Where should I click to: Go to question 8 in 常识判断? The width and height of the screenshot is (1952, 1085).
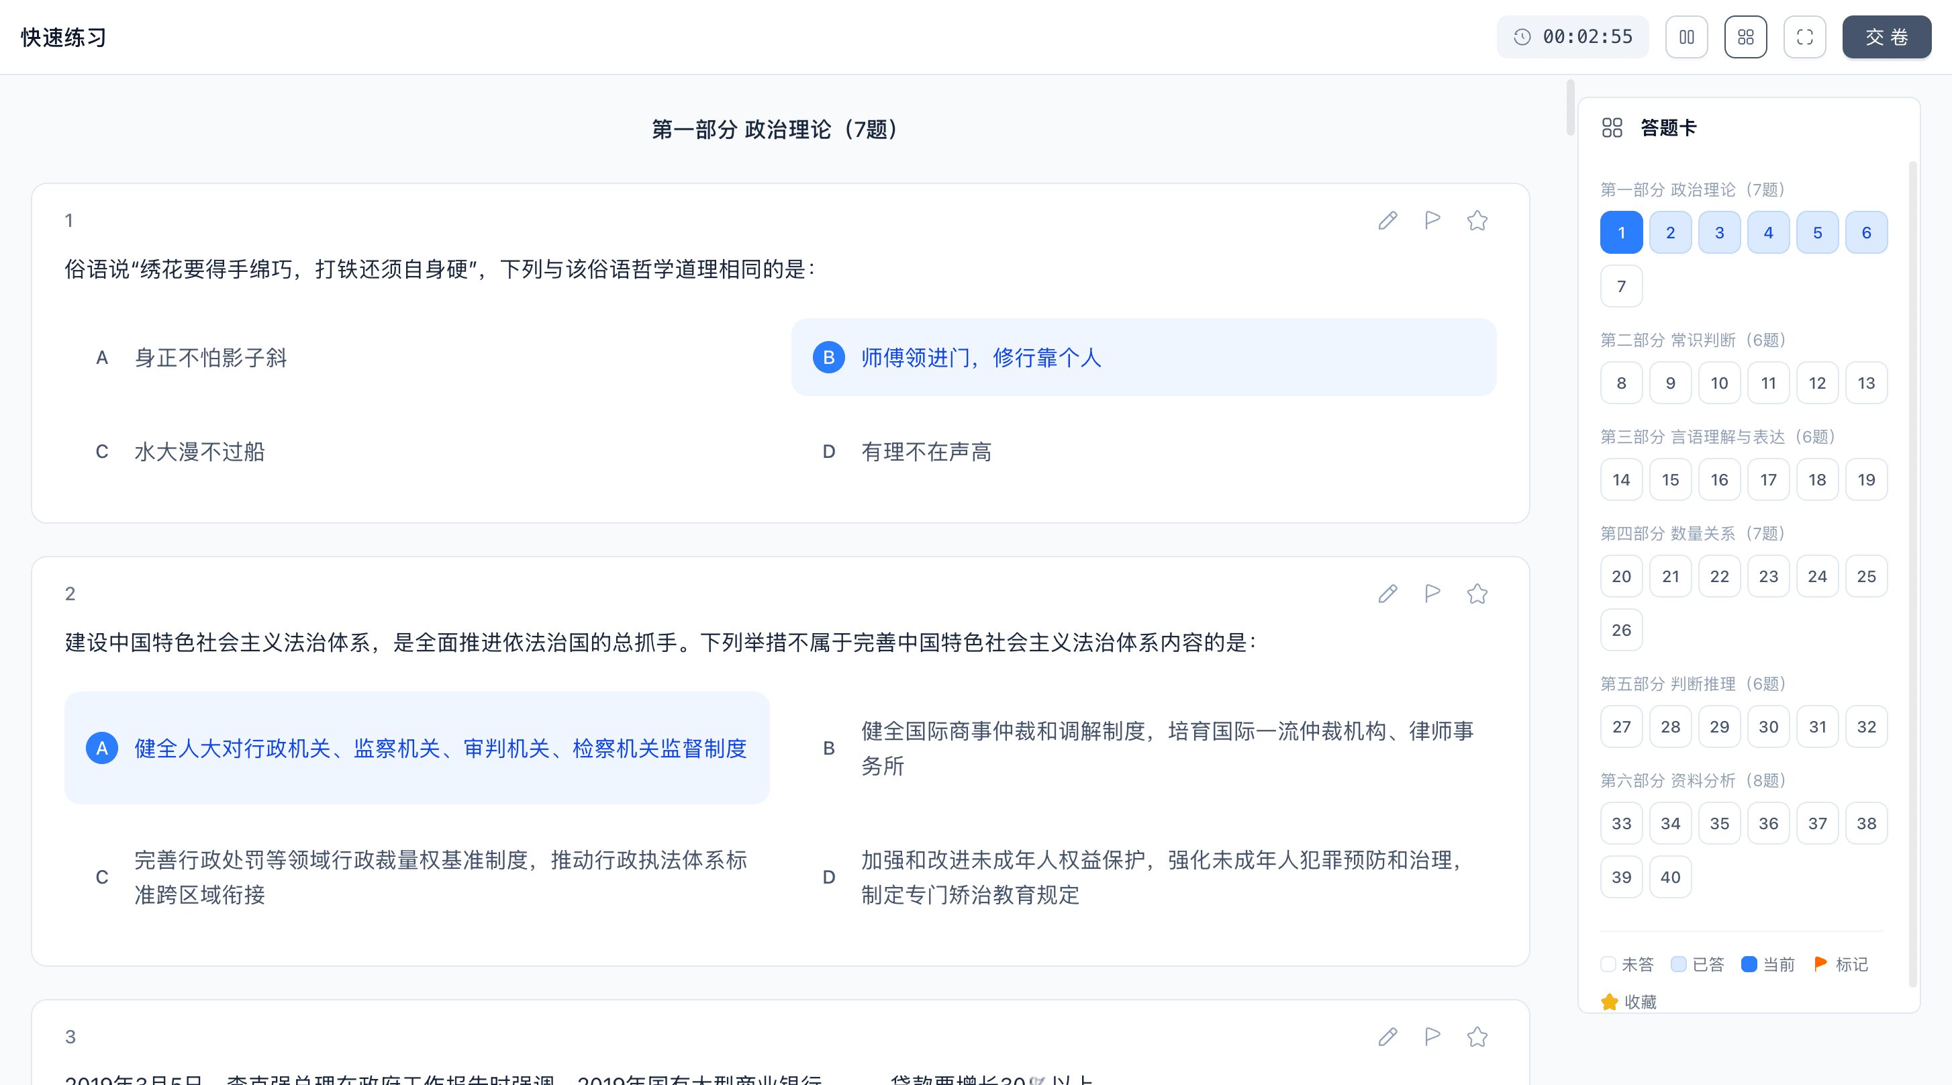pyautogui.click(x=1621, y=383)
